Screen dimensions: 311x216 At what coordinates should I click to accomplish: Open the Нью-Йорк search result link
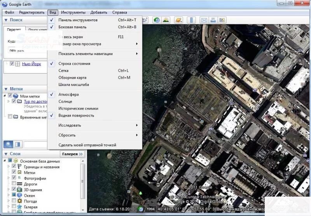tap(31, 64)
